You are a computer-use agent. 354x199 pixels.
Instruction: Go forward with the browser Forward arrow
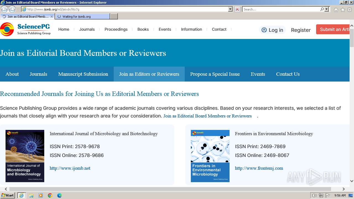[12, 9]
